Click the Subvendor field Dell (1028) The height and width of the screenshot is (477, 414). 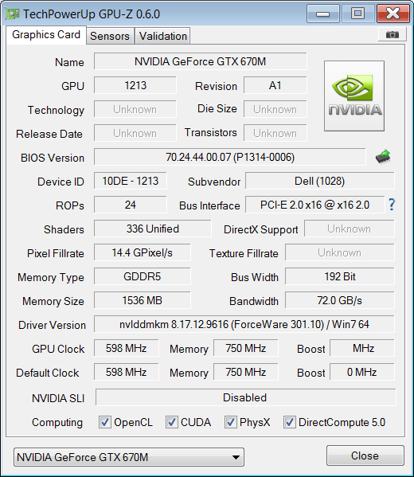coord(320,181)
